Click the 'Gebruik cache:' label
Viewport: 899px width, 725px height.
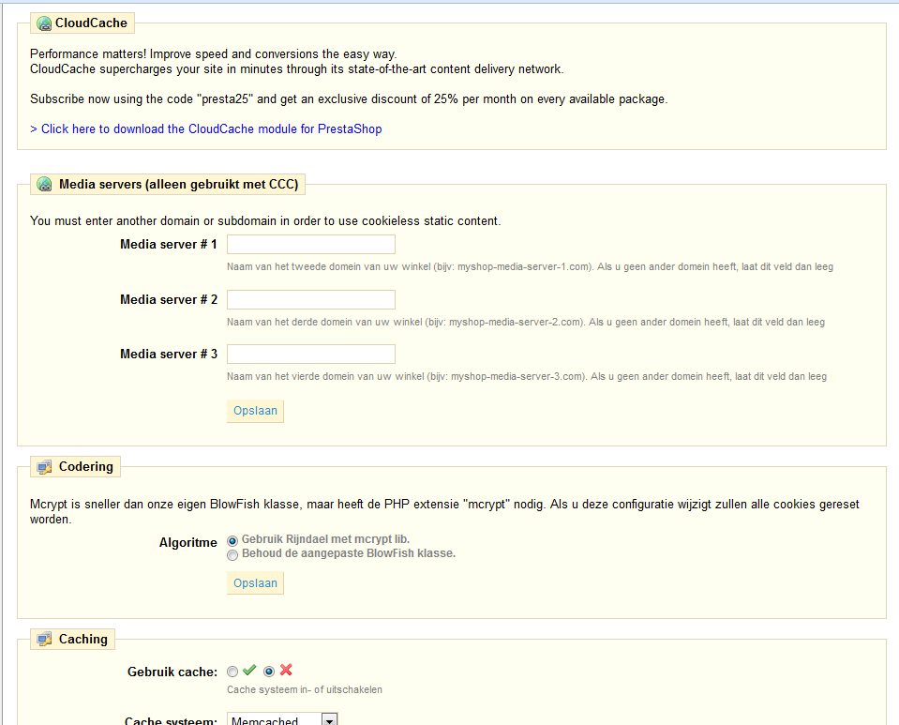click(x=172, y=672)
